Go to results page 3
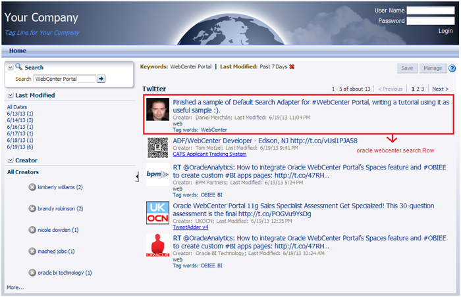 423,89
